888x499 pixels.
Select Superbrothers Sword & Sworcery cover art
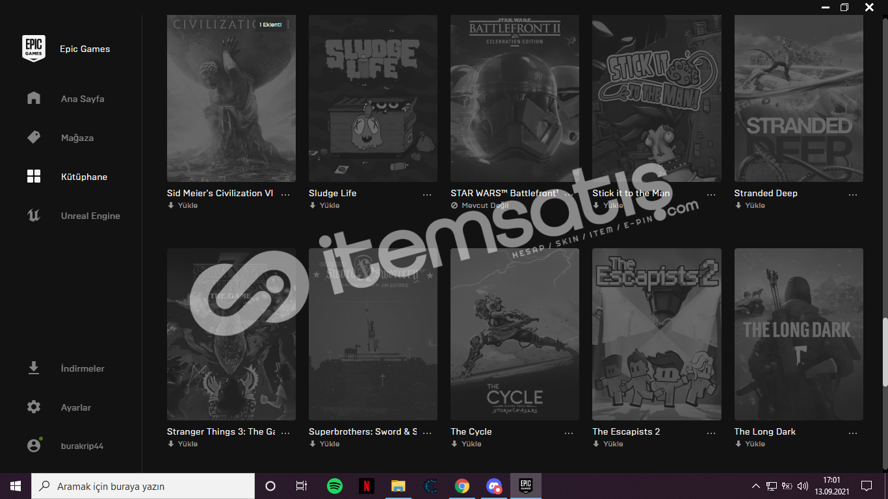pyautogui.click(x=373, y=334)
